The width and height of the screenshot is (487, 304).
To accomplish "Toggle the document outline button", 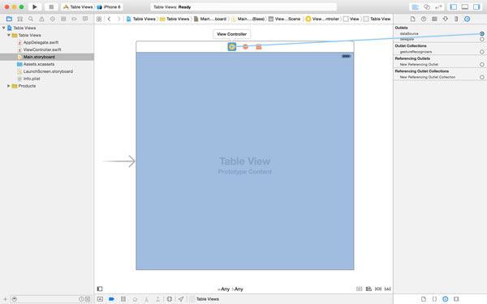I will pos(100,289).
